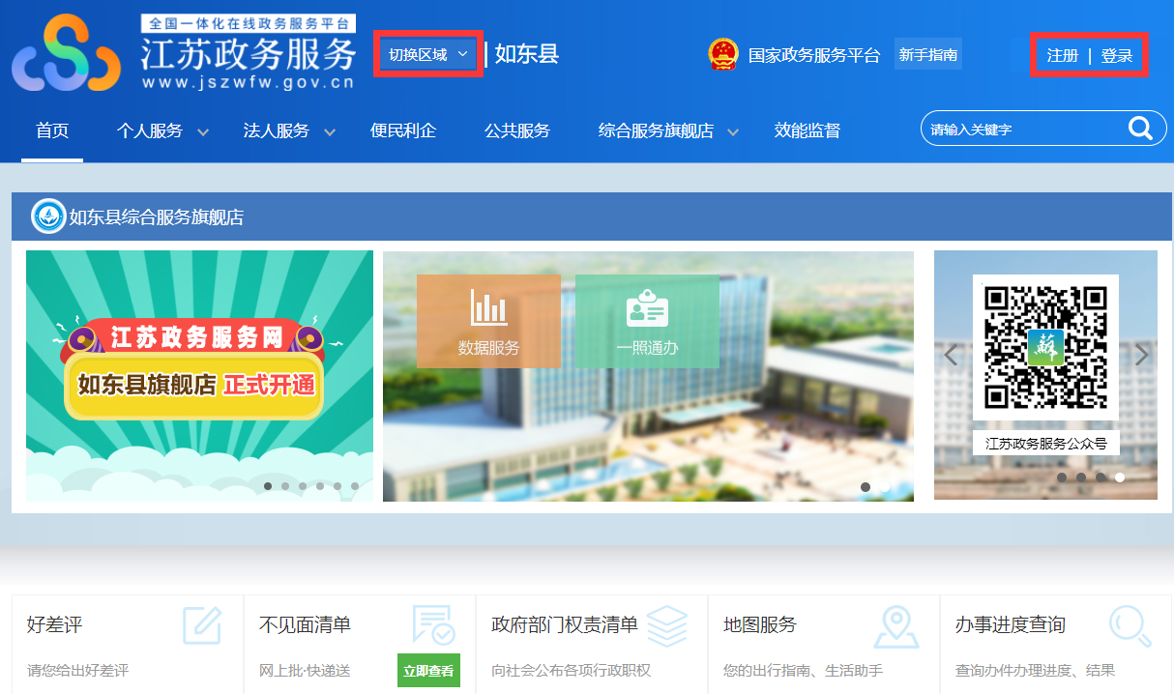Select second dot of the middle building carousel
This screenshot has height=694, width=1174.
(885, 487)
